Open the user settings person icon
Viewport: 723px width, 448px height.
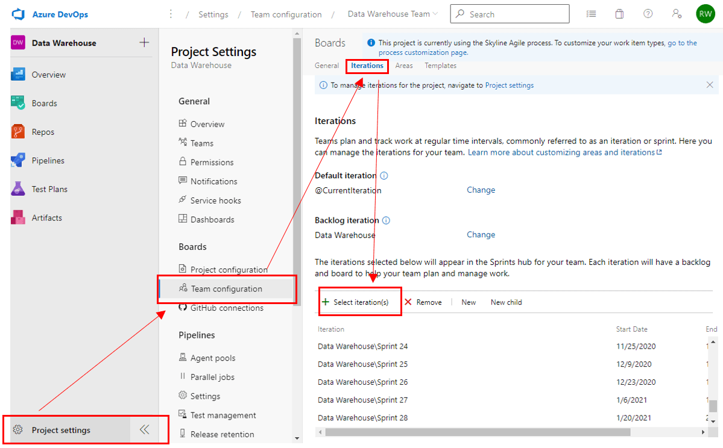click(677, 13)
